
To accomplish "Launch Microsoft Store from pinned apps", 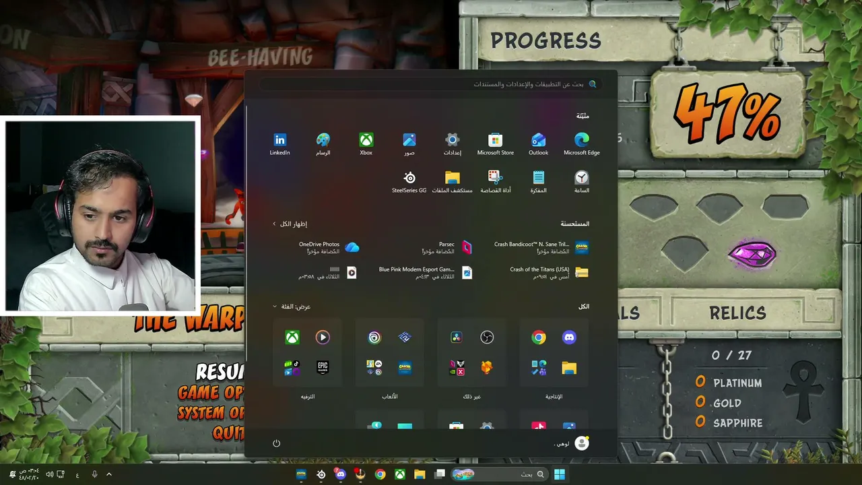I will [x=496, y=144].
